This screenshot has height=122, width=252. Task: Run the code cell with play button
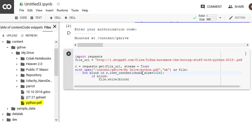click(x=69, y=54)
